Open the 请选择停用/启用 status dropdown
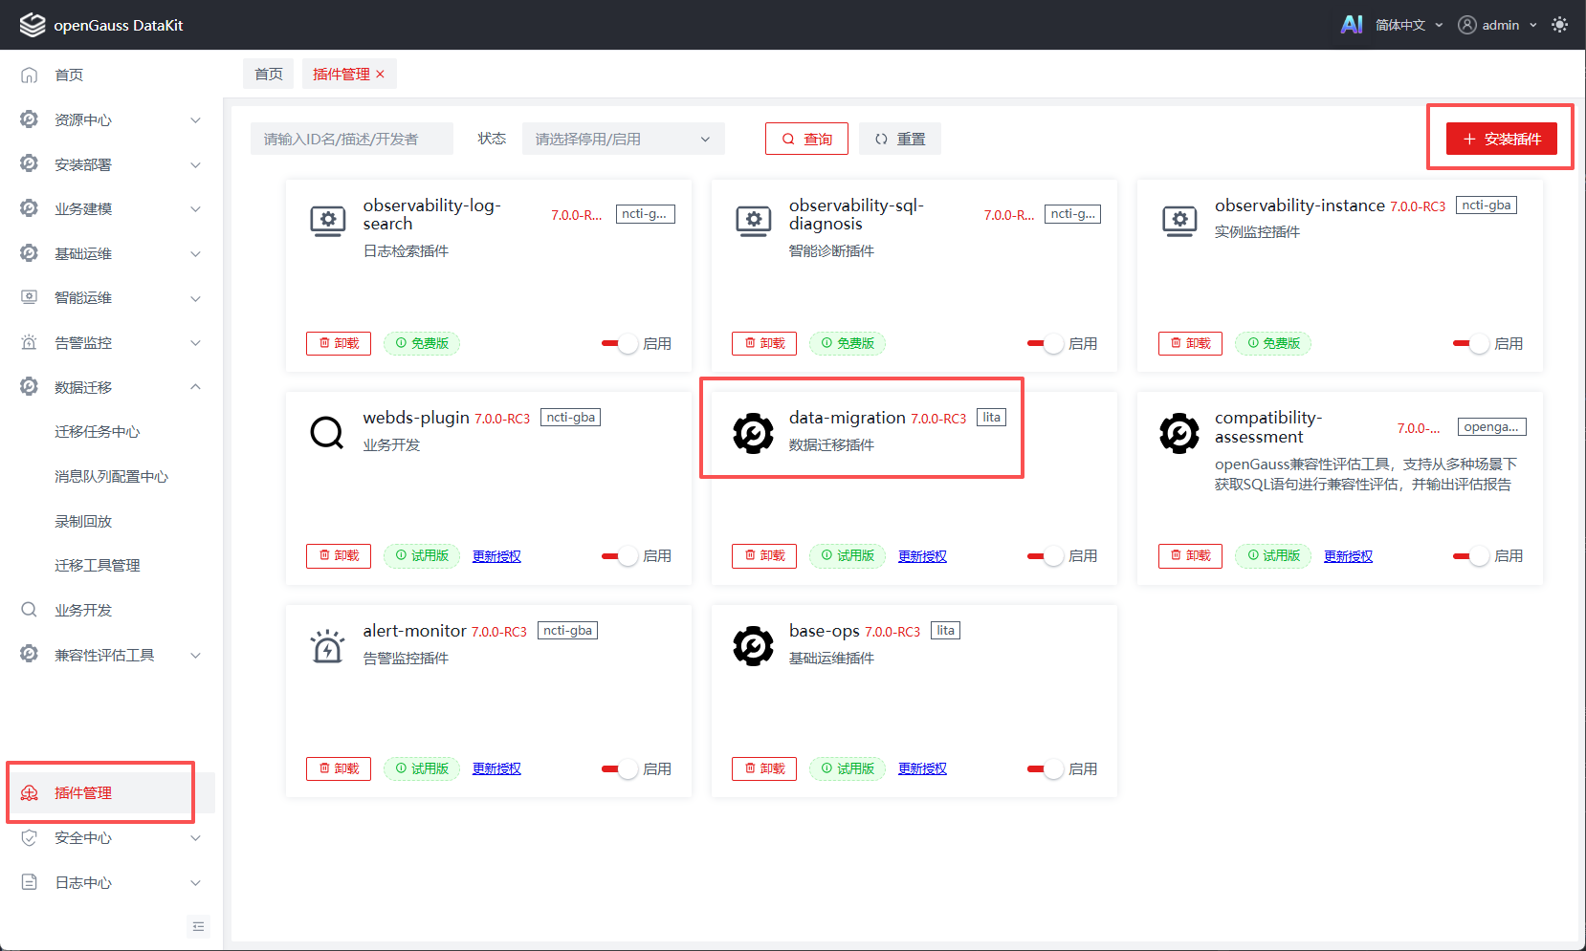This screenshot has height=951, width=1586. [x=624, y=139]
